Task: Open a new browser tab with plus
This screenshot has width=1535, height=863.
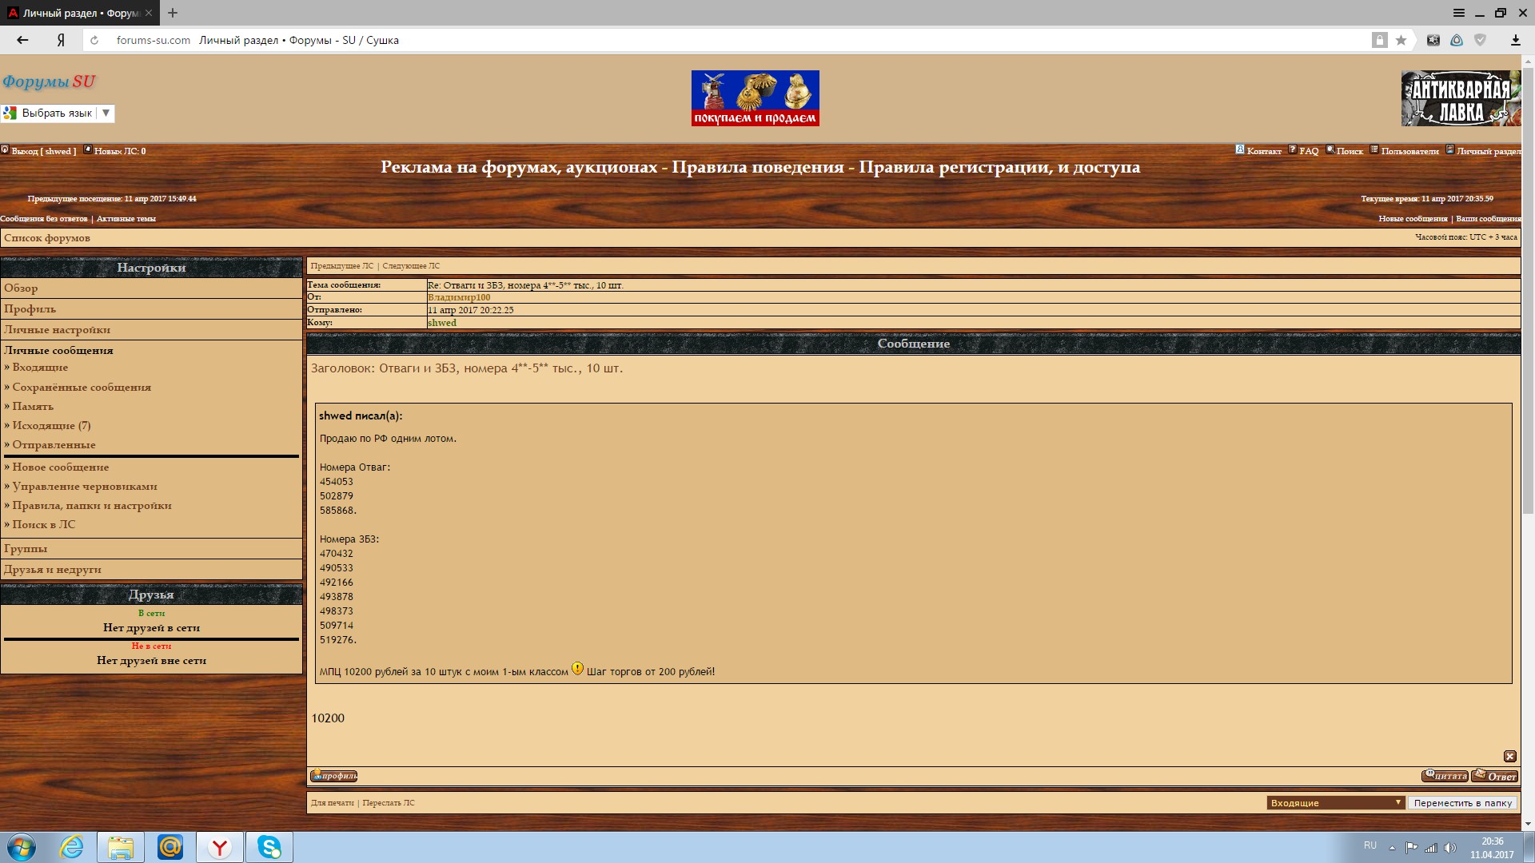Action: pos(173,13)
